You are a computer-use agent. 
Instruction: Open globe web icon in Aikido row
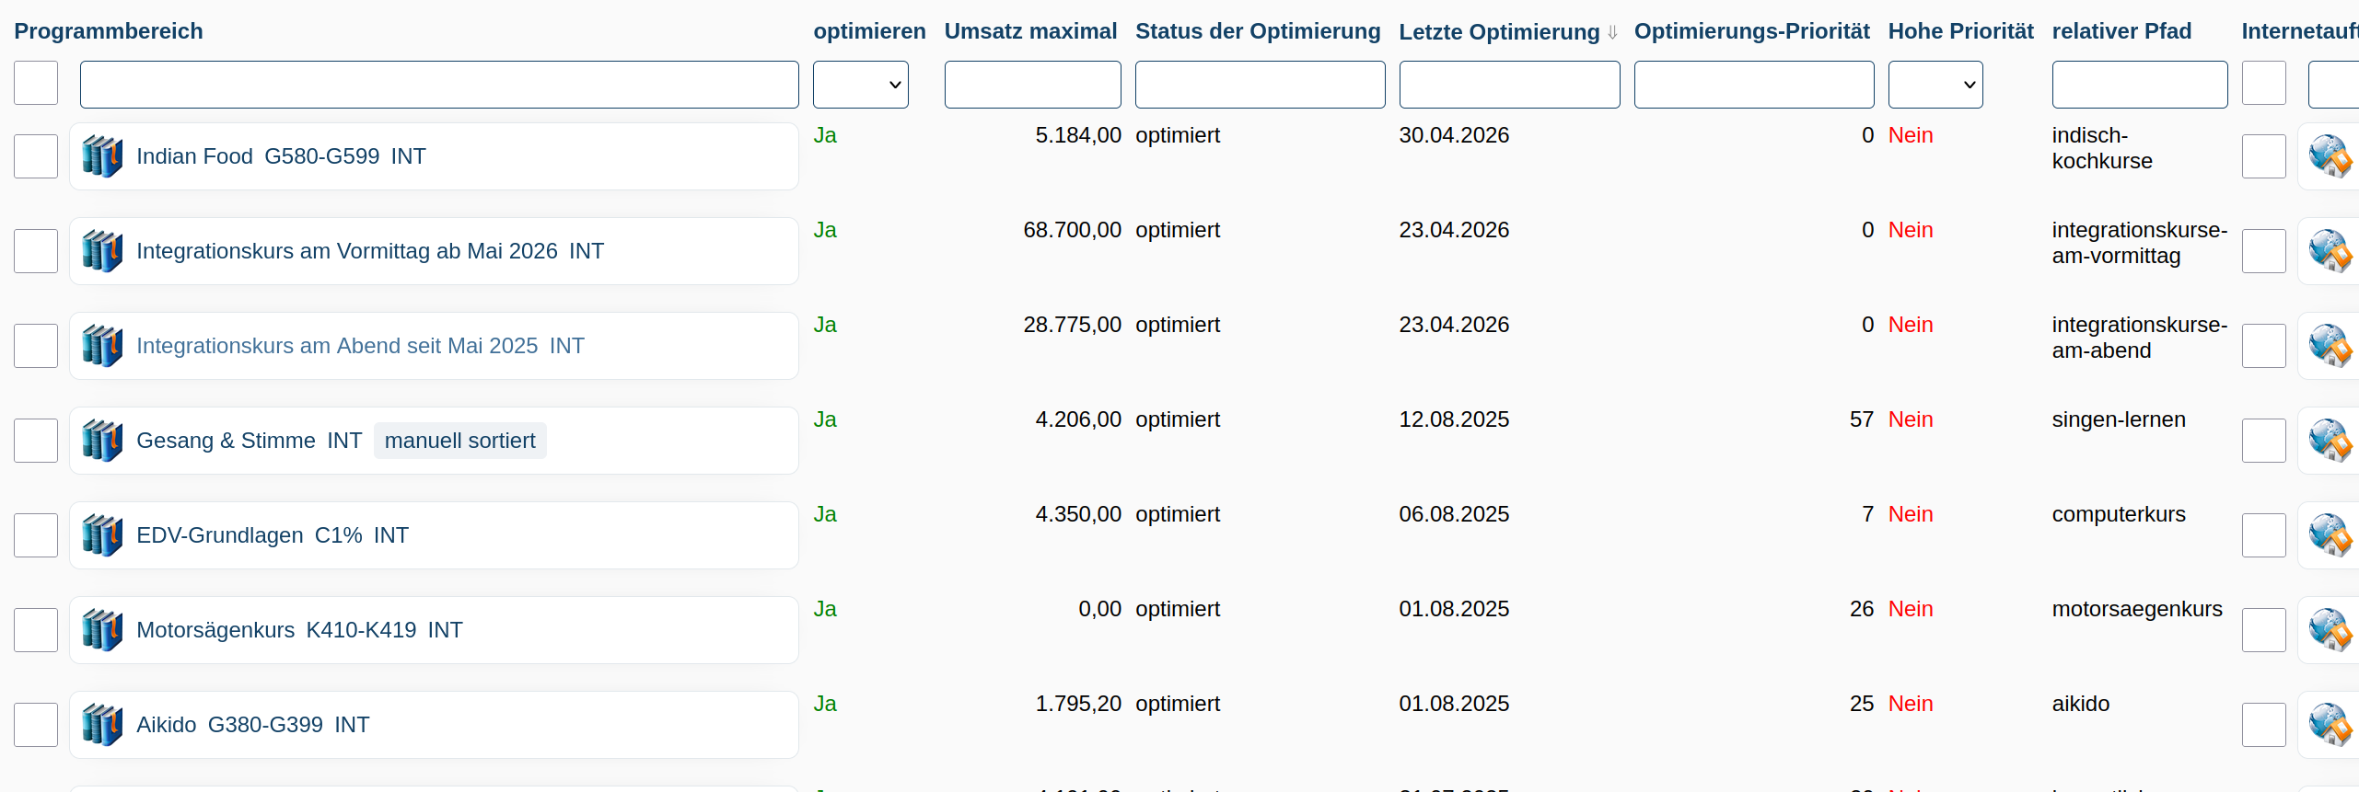[x=2330, y=725]
